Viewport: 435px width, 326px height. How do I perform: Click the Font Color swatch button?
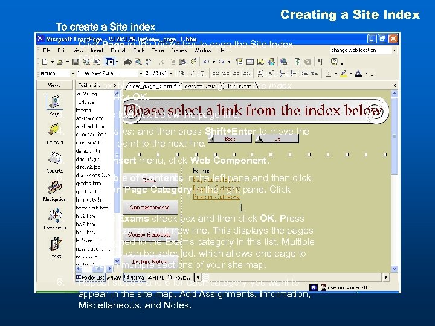click(359, 74)
